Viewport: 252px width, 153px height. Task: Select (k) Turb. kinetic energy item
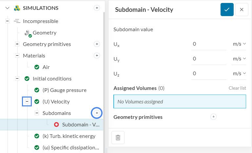tap(69, 136)
